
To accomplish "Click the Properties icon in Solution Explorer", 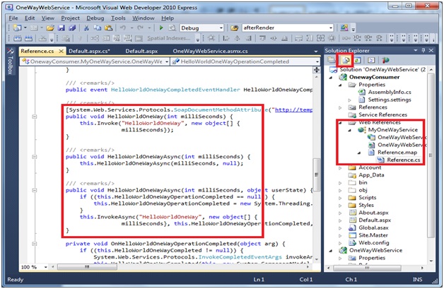I will 331,60.
